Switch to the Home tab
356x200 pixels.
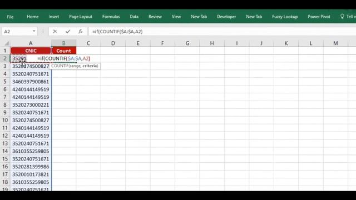[x=32, y=17]
